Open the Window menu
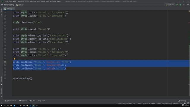Viewport: 190px width, 107px height. (53, 1)
